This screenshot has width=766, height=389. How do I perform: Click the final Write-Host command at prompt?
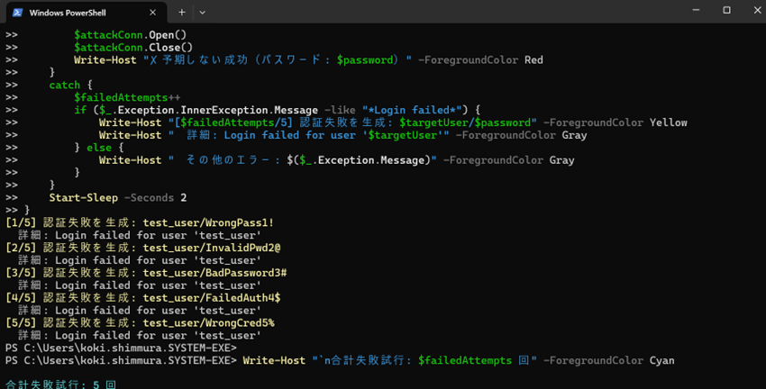[458, 360]
